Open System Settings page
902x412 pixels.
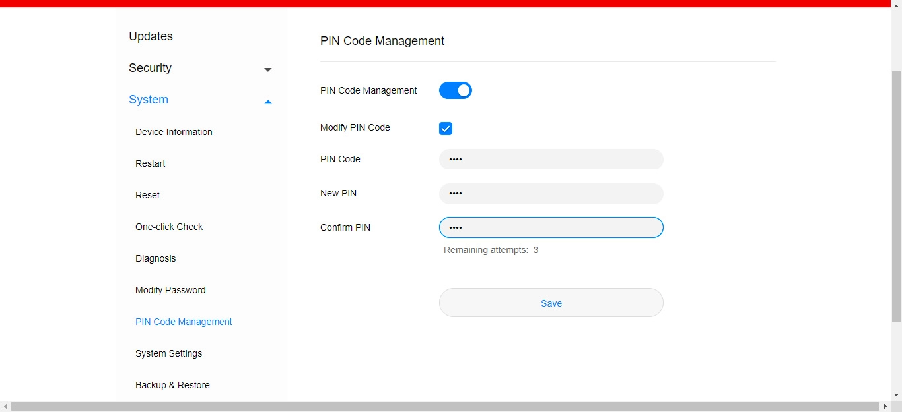click(x=168, y=353)
